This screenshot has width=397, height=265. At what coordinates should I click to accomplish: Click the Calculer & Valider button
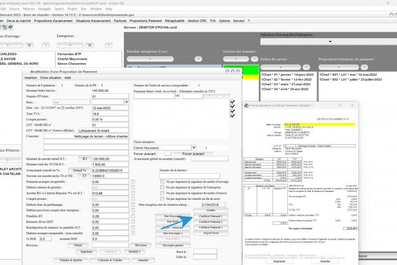tap(110, 260)
